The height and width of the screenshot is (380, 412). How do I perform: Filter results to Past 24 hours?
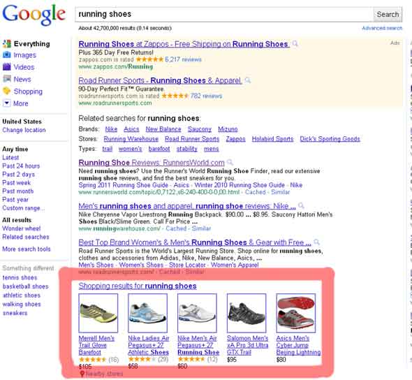click(x=21, y=166)
